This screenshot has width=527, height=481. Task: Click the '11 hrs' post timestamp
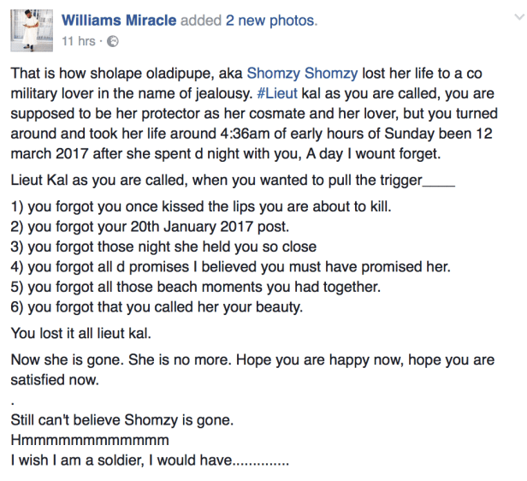pos(79,41)
